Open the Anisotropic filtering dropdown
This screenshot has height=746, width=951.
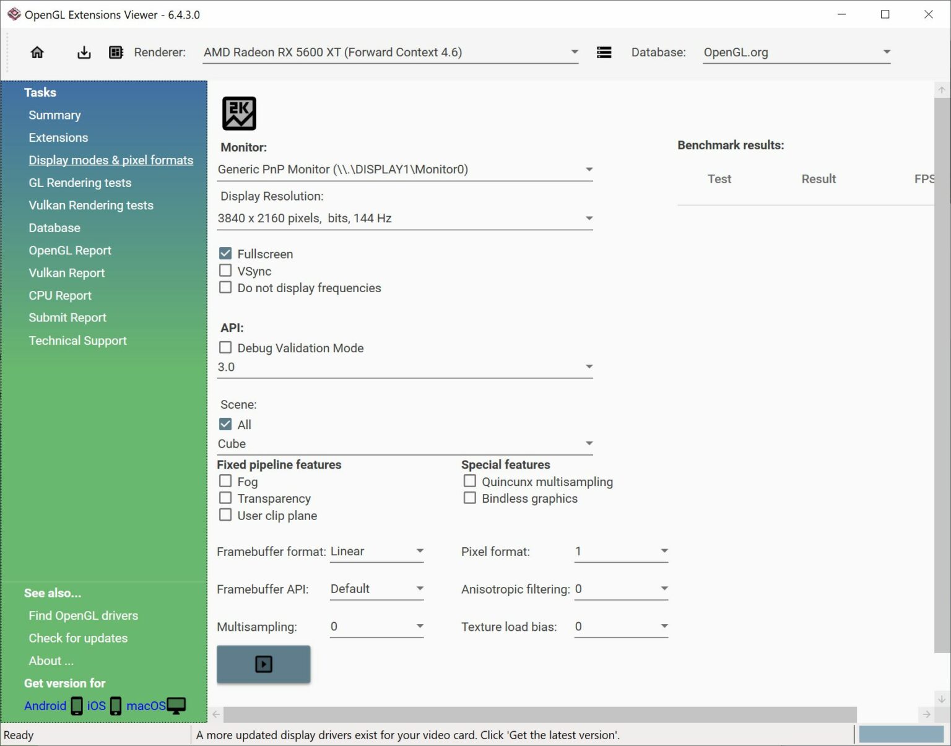click(621, 589)
